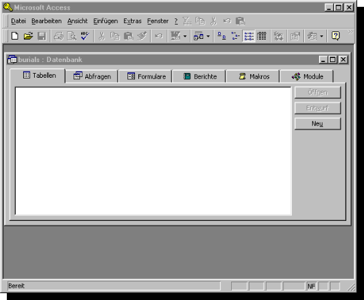Switch to Details view icon
The width and height of the screenshot is (364, 300).
pos(262,36)
